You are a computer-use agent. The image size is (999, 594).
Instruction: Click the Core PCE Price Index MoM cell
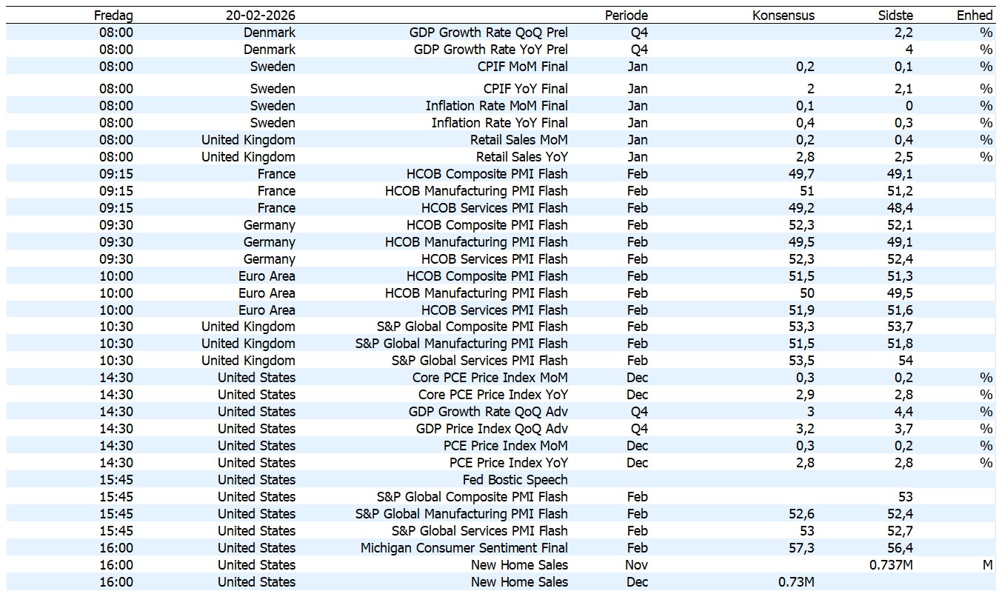(490, 378)
